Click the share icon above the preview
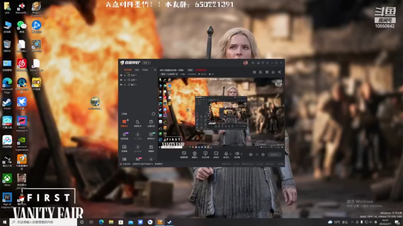403x226 pixels. pos(280,72)
